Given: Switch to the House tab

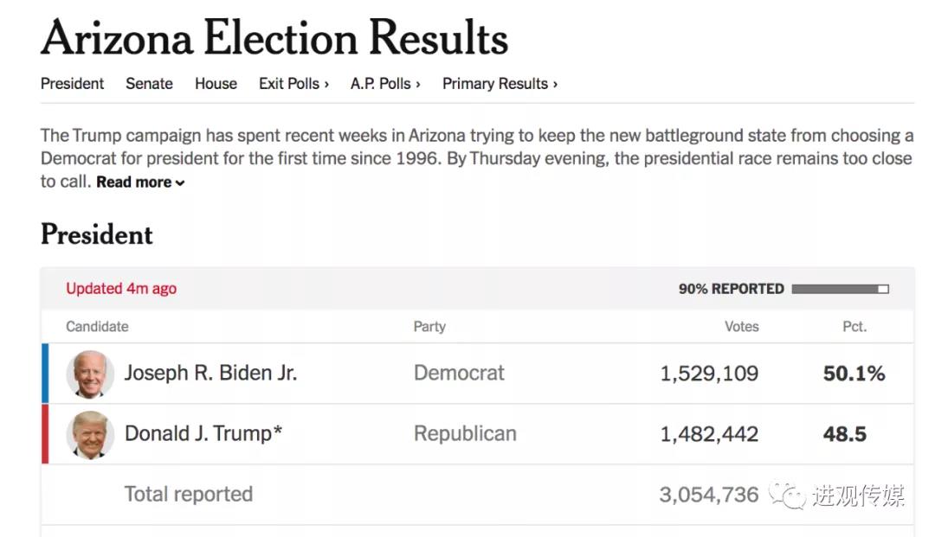Looking at the screenshot, I should coord(216,84).
